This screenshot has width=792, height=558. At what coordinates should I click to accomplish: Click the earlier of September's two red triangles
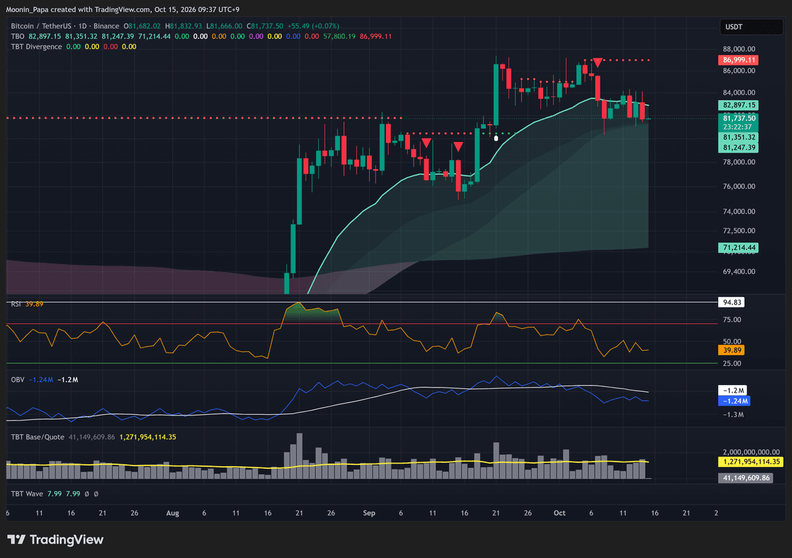pyautogui.click(x=426, y=143)
